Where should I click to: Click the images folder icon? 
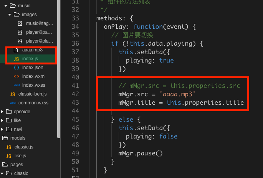(x=17, y=15)
